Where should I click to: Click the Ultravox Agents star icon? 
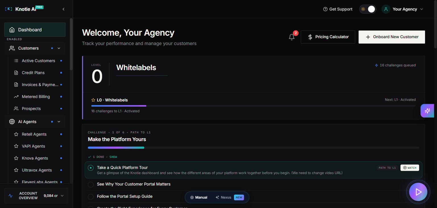click(x=16, y=170)
